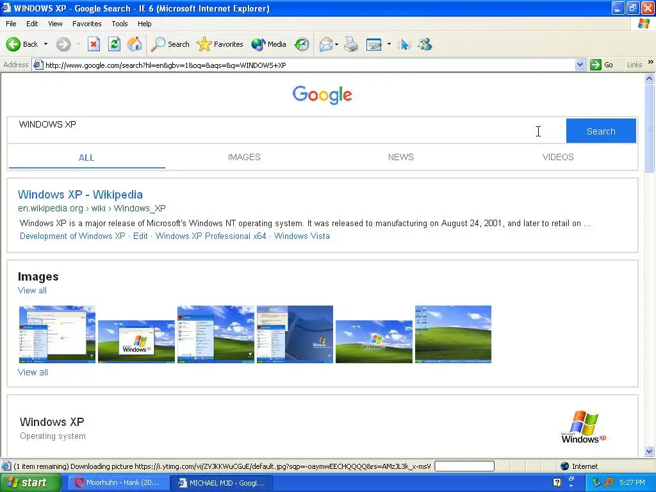This screenshot has width=656, height=492.
Task: Click the Internet zone globe in status bar
Action: [x=564, y=466]
